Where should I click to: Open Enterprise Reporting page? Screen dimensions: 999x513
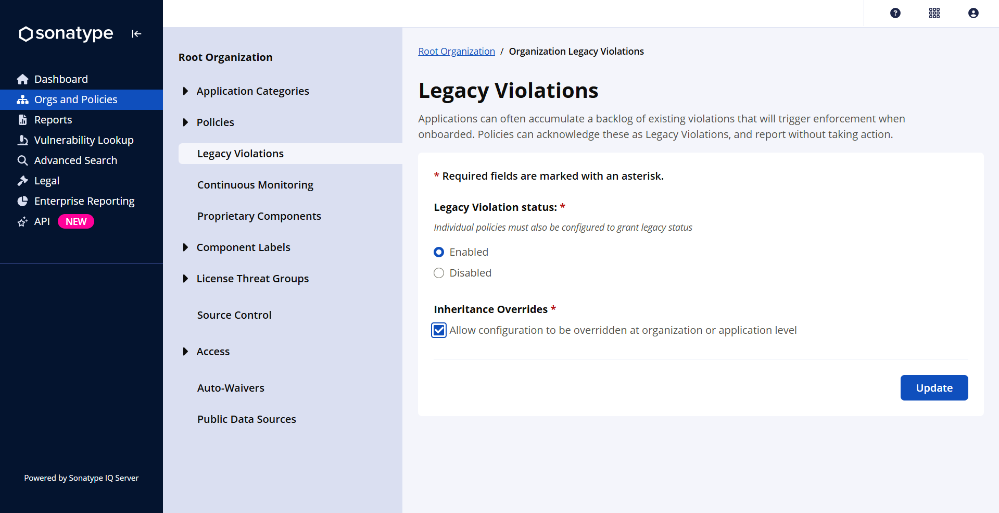(x=81, y=201)
